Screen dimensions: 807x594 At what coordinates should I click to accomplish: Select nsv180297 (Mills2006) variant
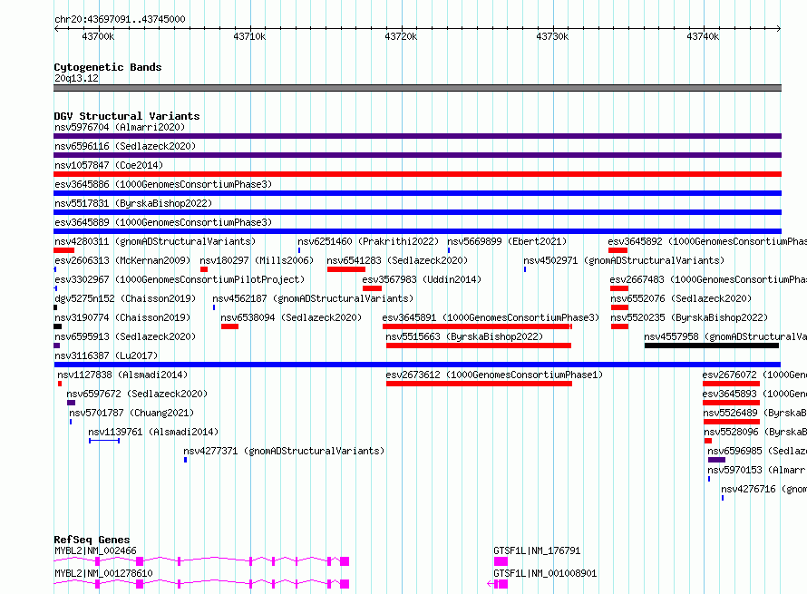point(257,260)
